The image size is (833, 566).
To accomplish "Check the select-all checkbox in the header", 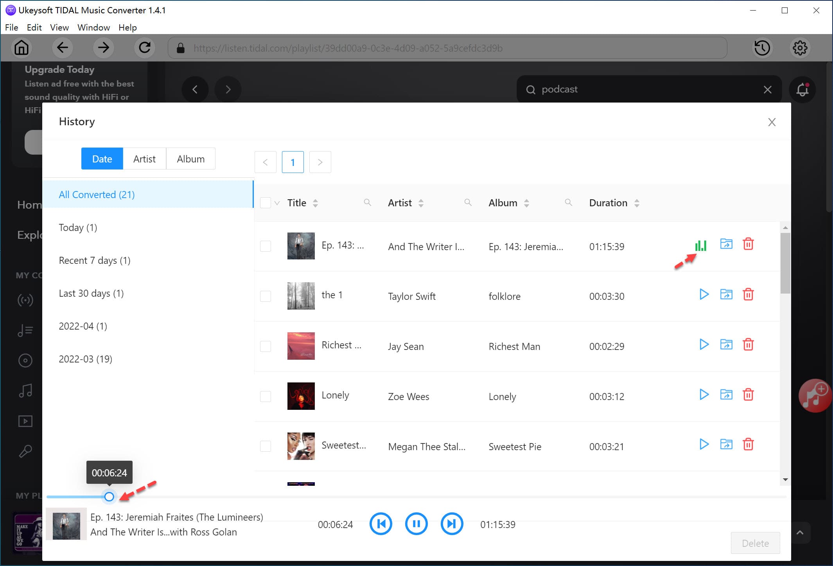I will click(266, 203).
